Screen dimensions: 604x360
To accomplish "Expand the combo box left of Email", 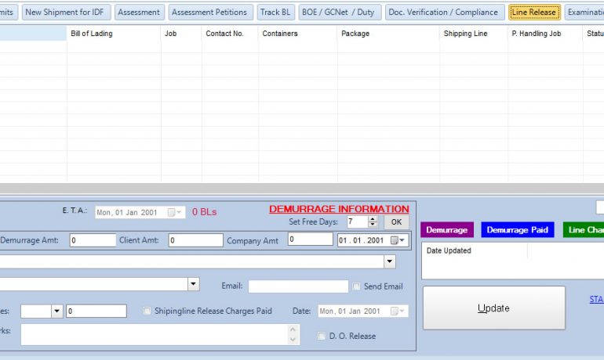I will 193,284.
